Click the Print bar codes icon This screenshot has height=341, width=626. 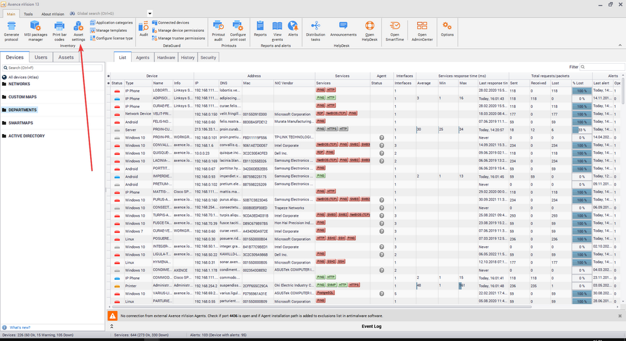click(x=59, y=29)
